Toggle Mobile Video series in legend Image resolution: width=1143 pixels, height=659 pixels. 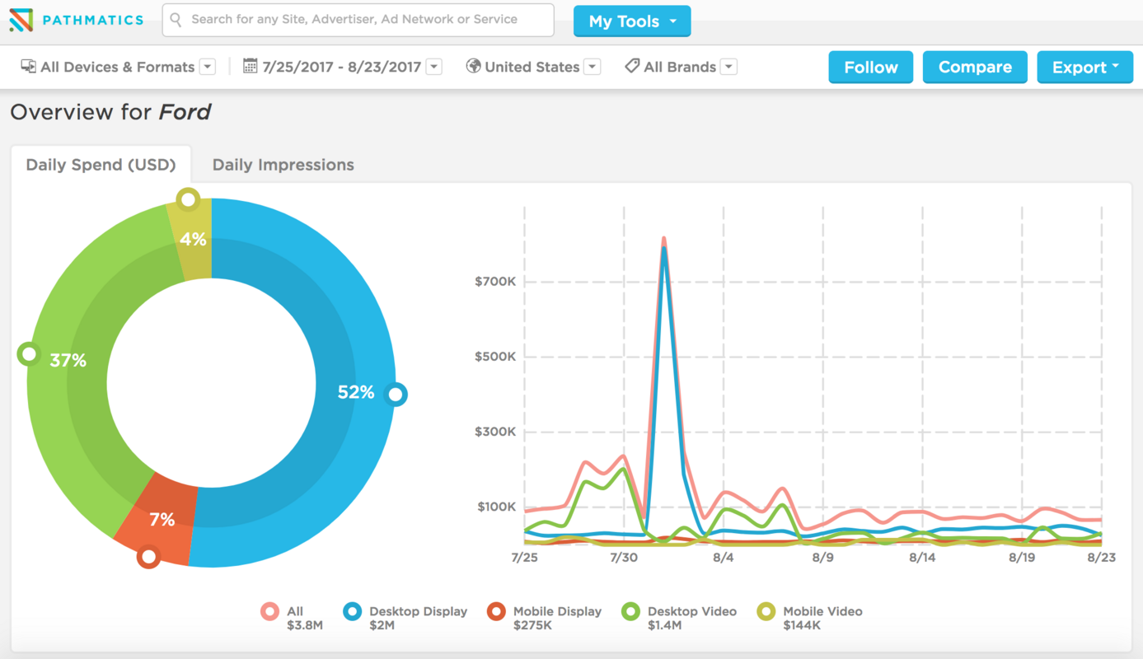(766, 611)
